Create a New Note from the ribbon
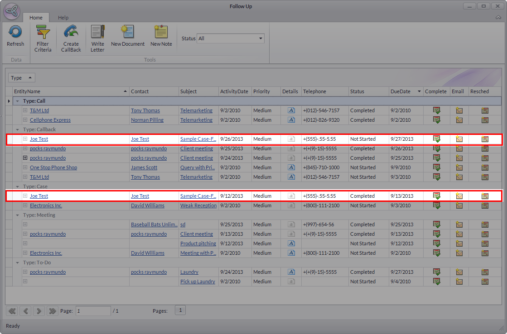 click(161, 33)
